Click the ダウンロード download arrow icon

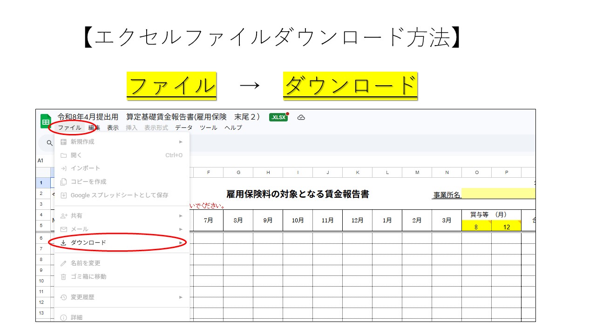point(63,242)
